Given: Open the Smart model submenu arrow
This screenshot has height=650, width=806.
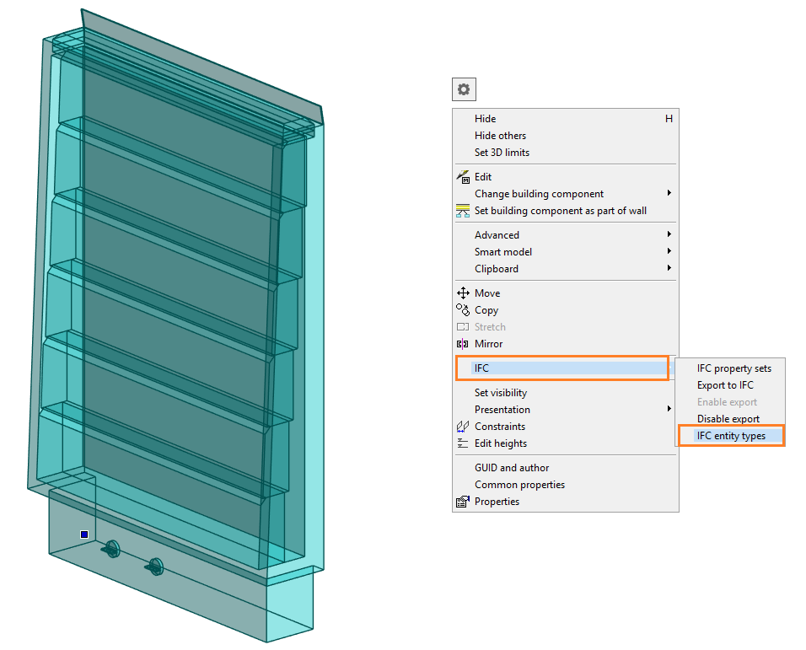Looking at the screenshot, I should click(669, 252).
